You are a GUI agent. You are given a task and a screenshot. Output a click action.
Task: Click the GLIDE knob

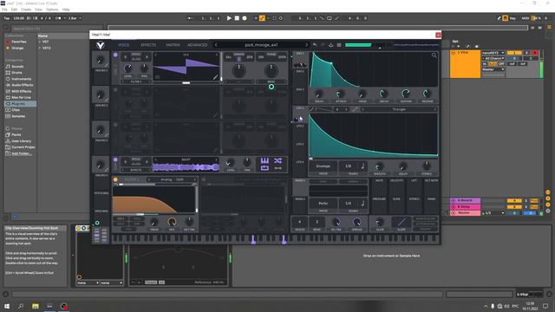[x=380, y=222]
